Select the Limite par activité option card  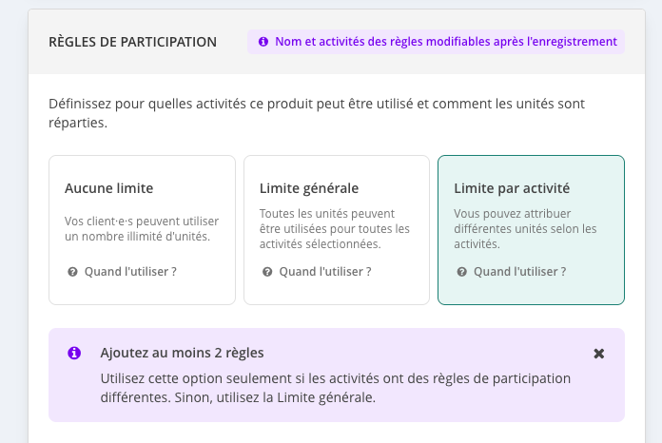pyautogui.click(x=531, y=230)
